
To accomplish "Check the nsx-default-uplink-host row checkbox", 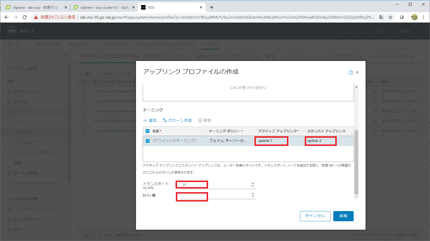I will click(x=84, y=101).
